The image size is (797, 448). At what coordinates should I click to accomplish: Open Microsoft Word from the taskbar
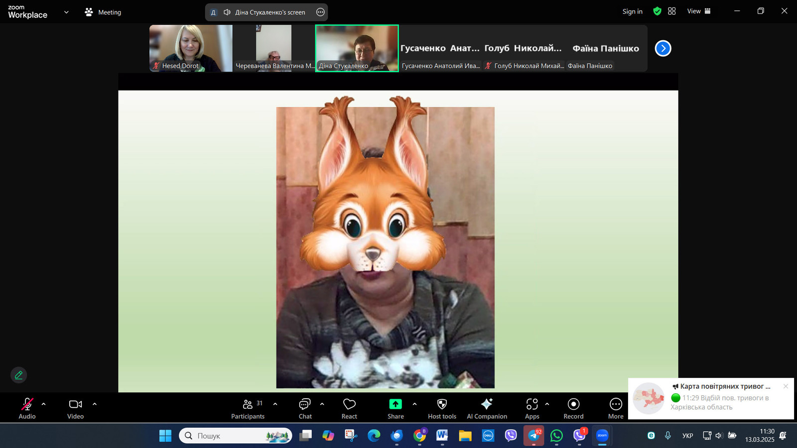click(x=442, y=436)
